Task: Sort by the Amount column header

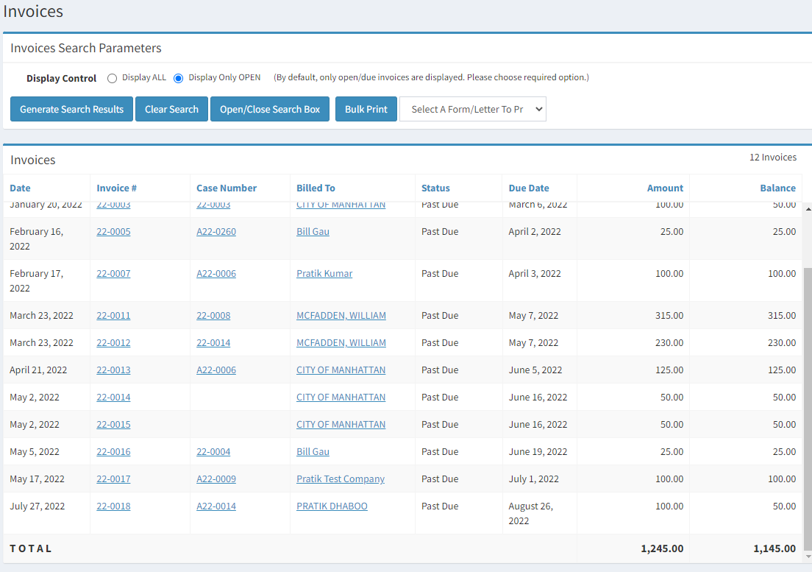Action: point(665,188)
